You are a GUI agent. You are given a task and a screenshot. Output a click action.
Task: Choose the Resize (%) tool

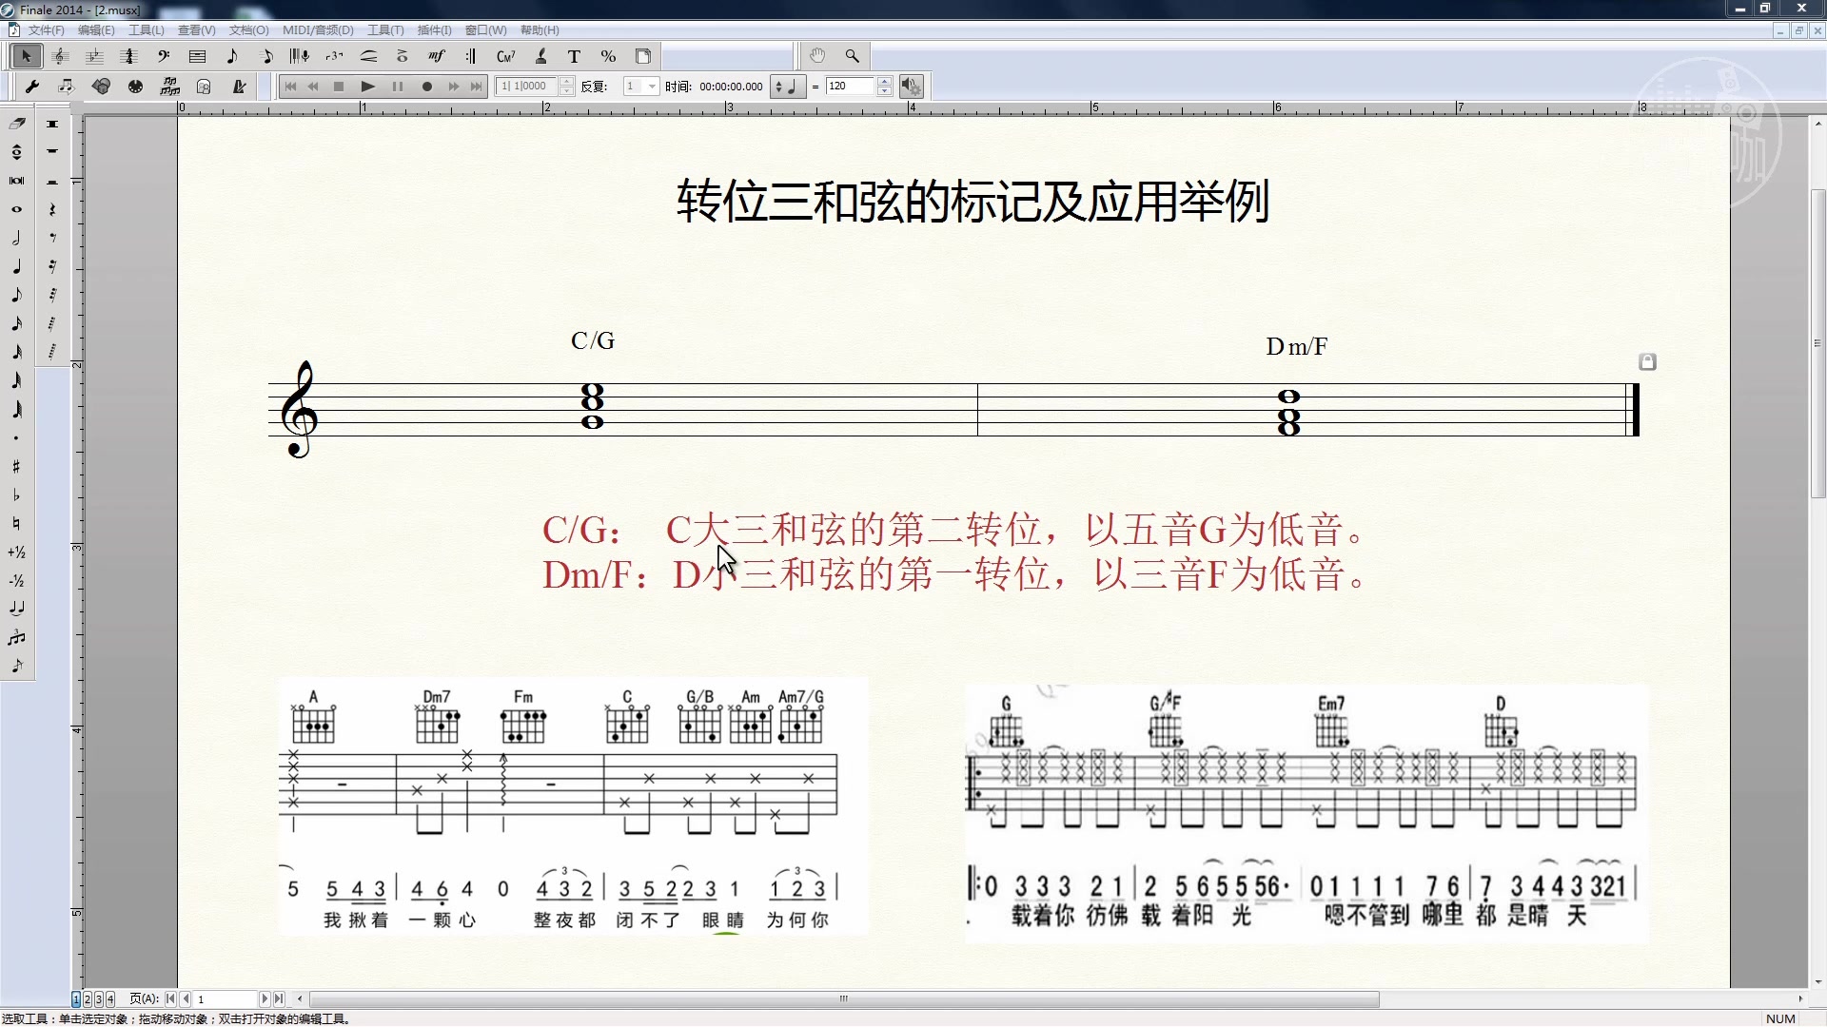[608, 56]
